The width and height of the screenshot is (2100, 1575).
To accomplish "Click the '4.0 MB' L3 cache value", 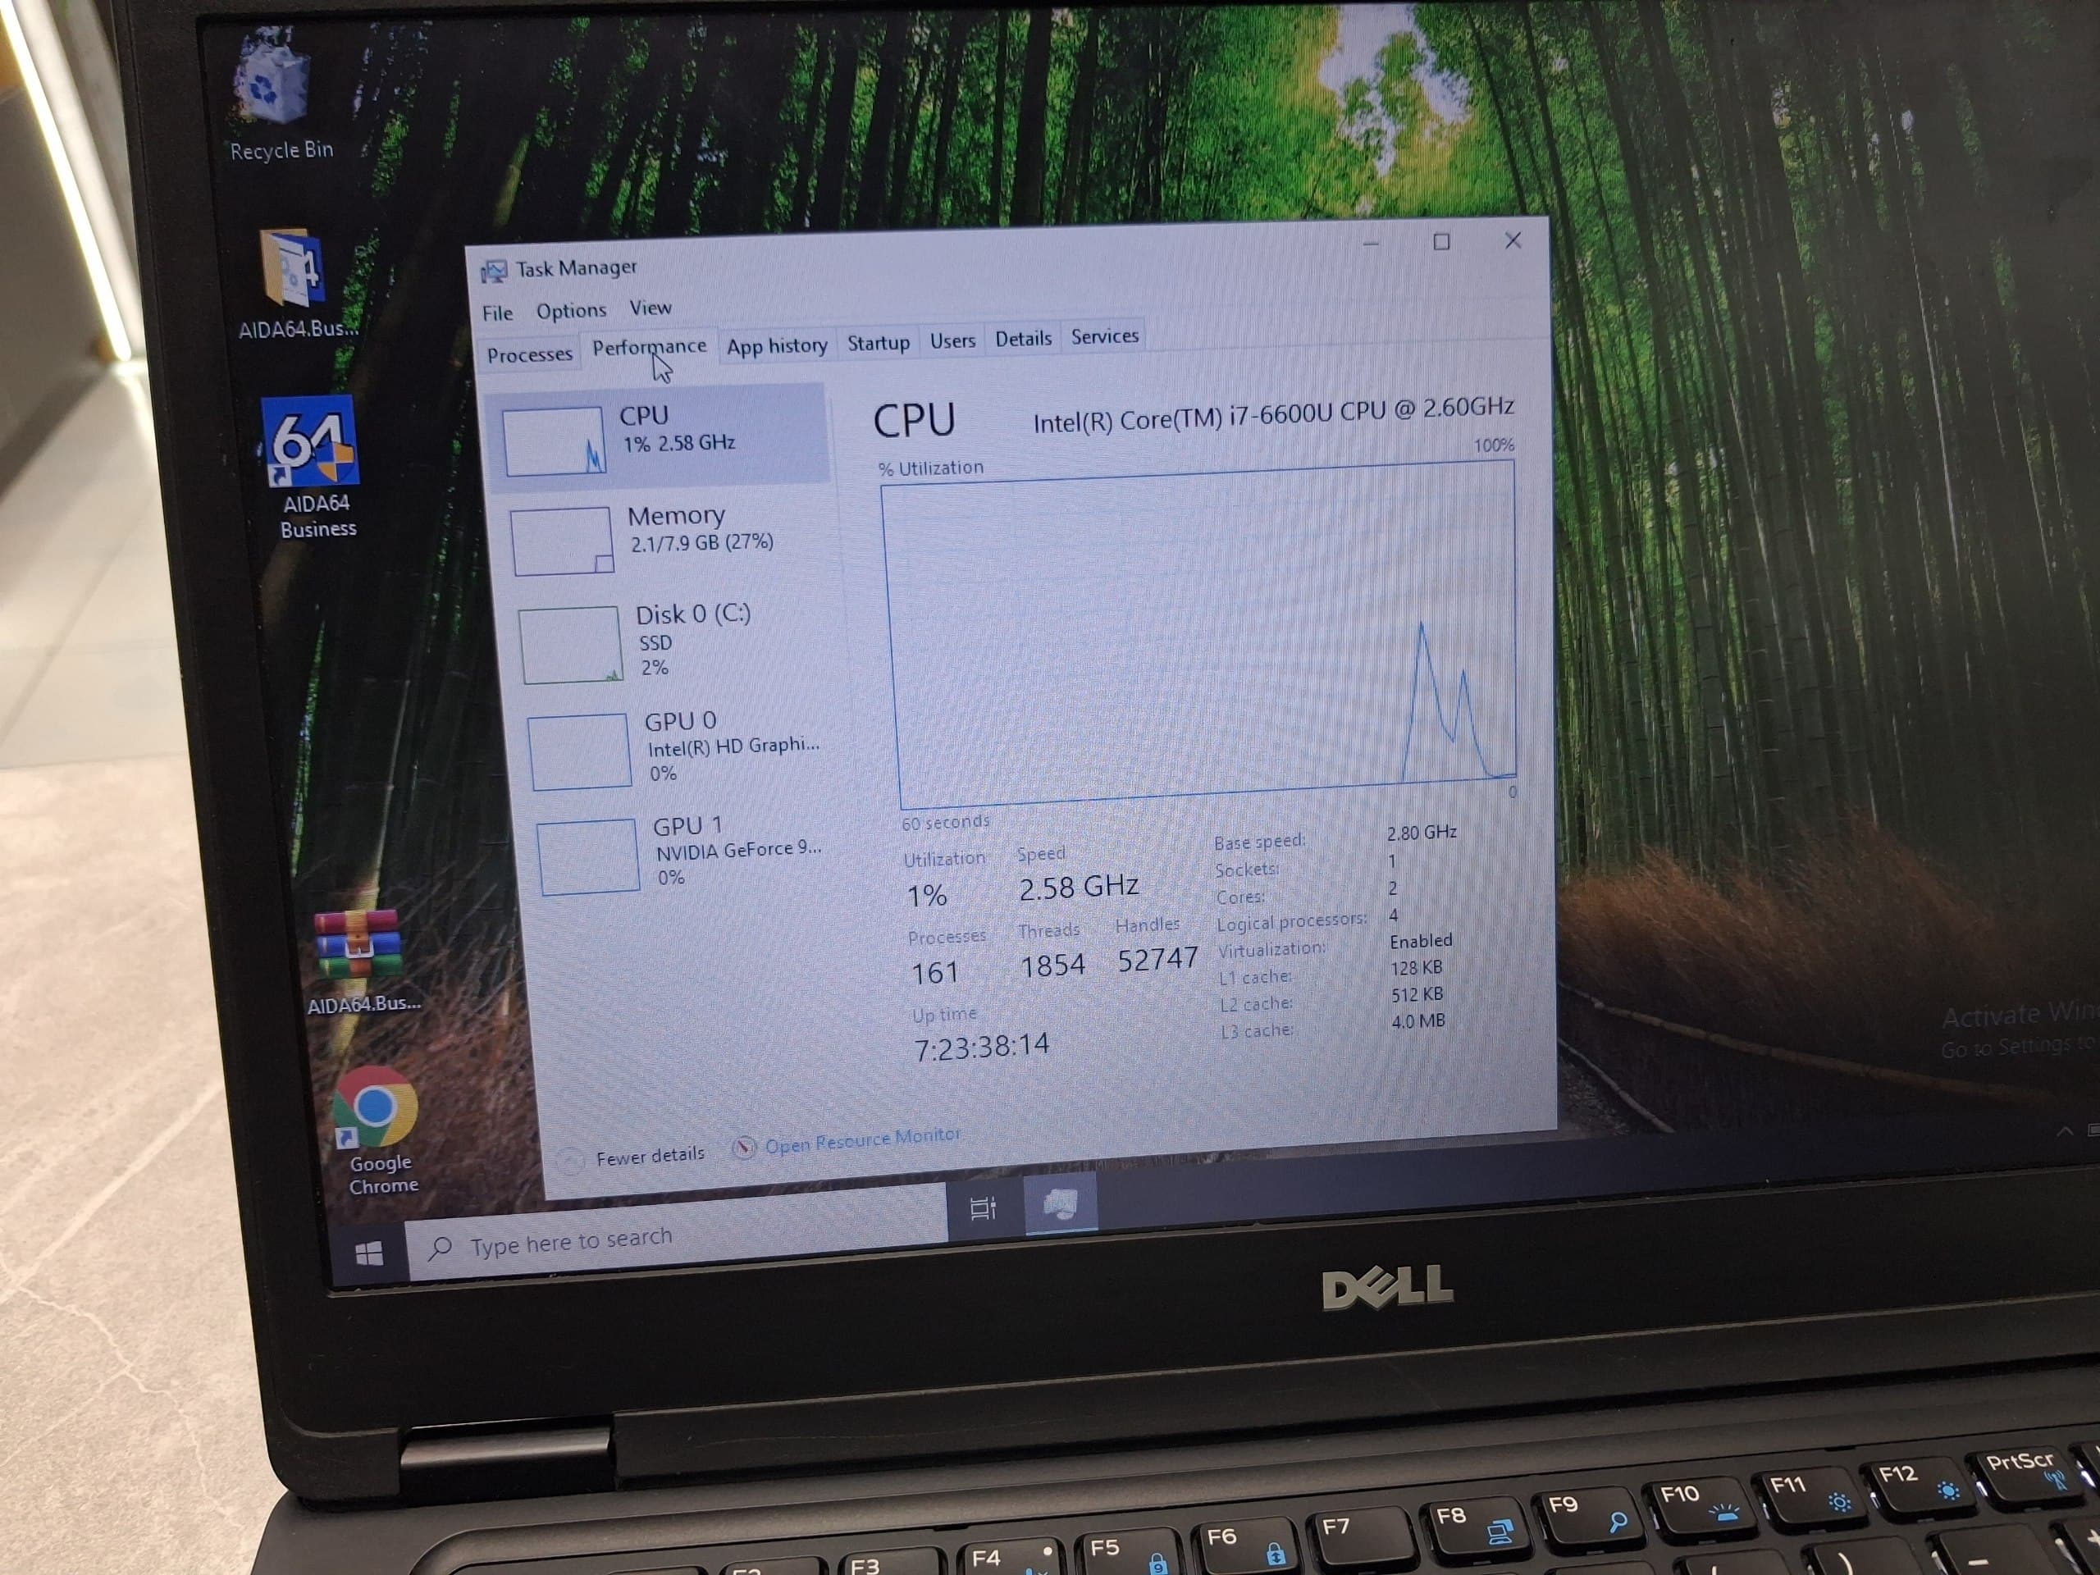I will (1417, 1021).
